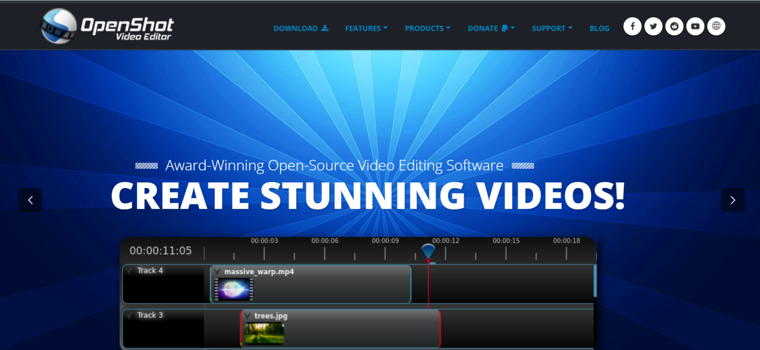Visit OpenShot on Reddit via its icon
760x350 pixels.
(674, 26)
